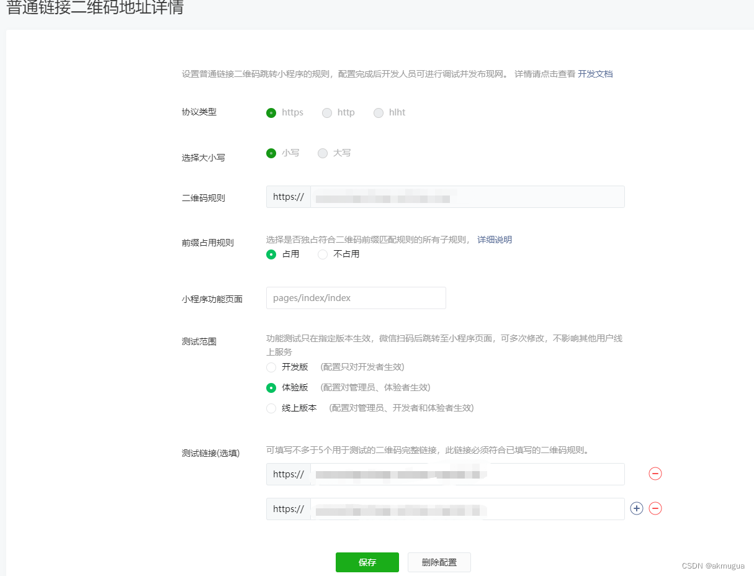Click the page title 普通链接二维码地址详情
754x576 pixels.
[x=95, y=8]
